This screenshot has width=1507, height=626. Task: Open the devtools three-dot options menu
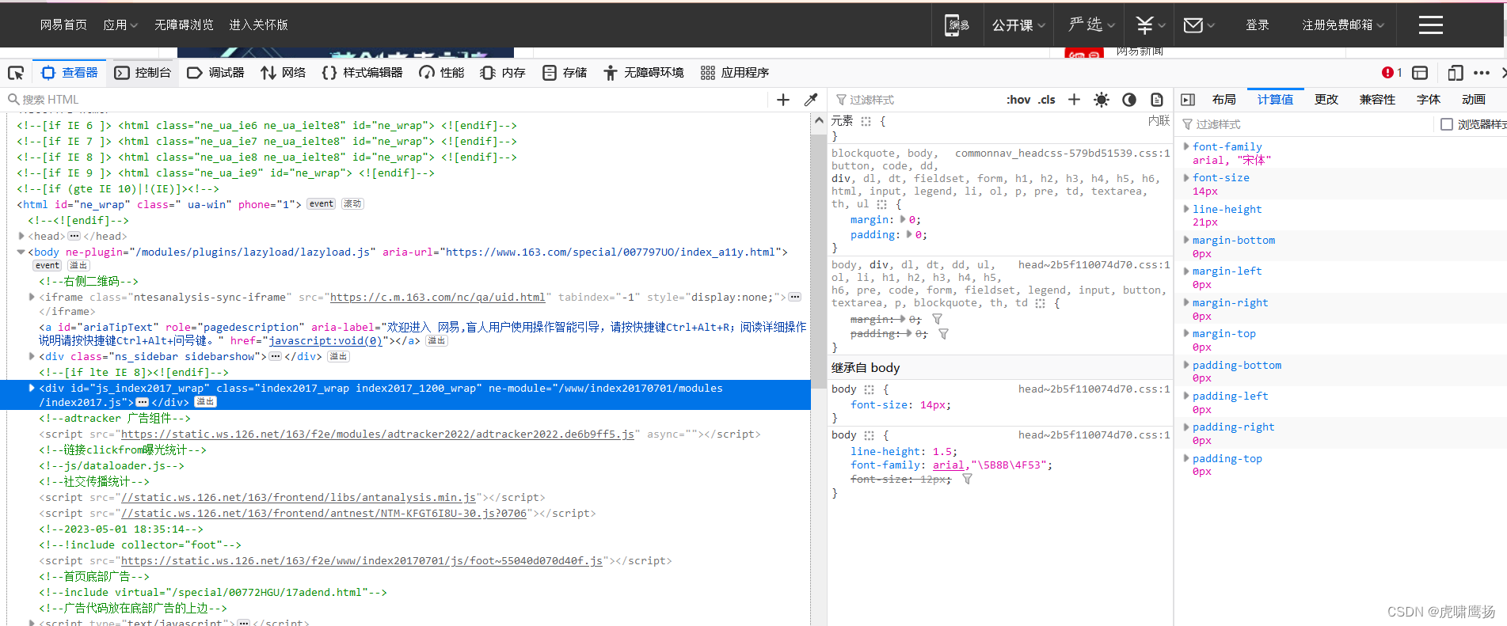[x=1482, y=73]
